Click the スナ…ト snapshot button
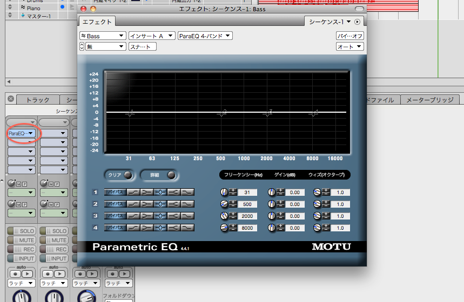This screenshot has height=302, width=464. coord(143,47)
